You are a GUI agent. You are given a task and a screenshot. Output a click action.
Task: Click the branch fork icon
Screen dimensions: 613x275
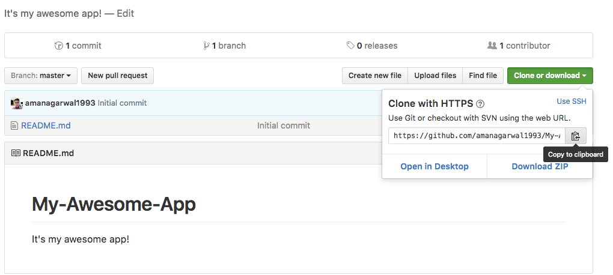pos(206,46)
